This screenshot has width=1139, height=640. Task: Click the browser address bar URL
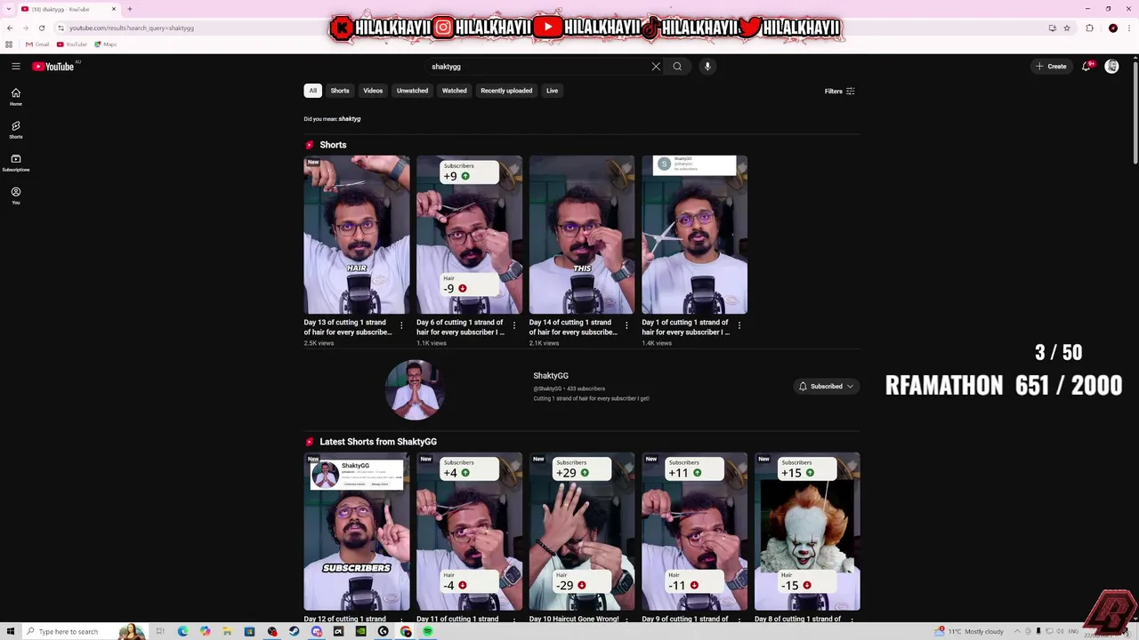132,28
